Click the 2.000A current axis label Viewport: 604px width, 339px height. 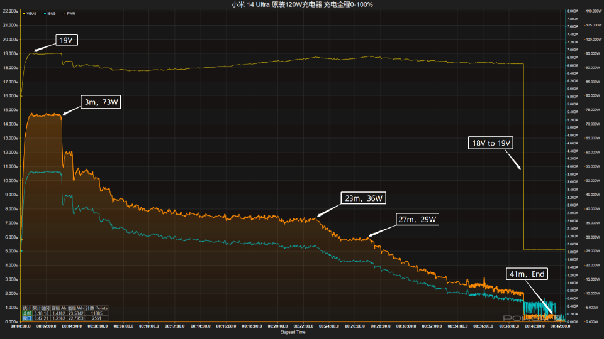(x=573, y=244)
